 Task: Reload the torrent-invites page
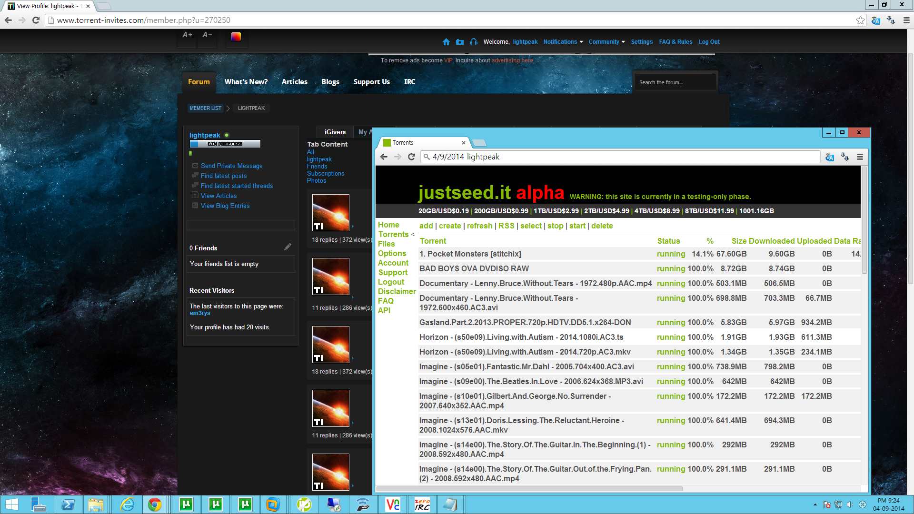tap(36, 20)
